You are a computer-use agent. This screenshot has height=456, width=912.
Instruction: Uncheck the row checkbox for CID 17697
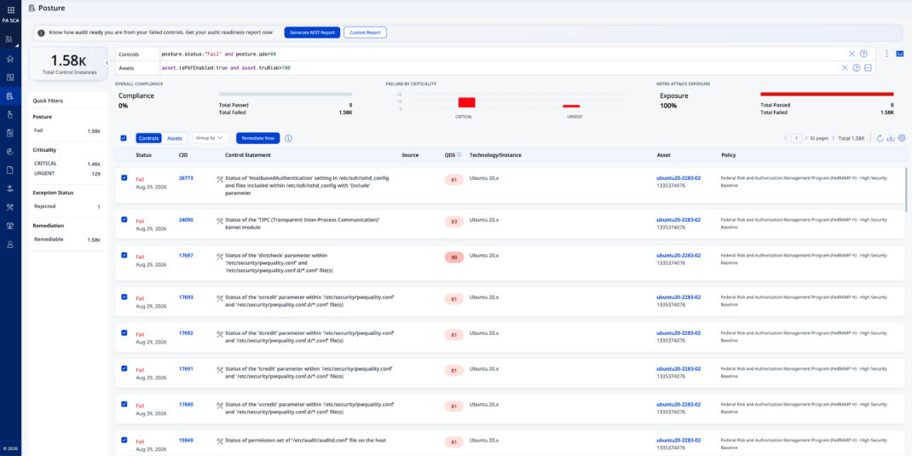124,255
